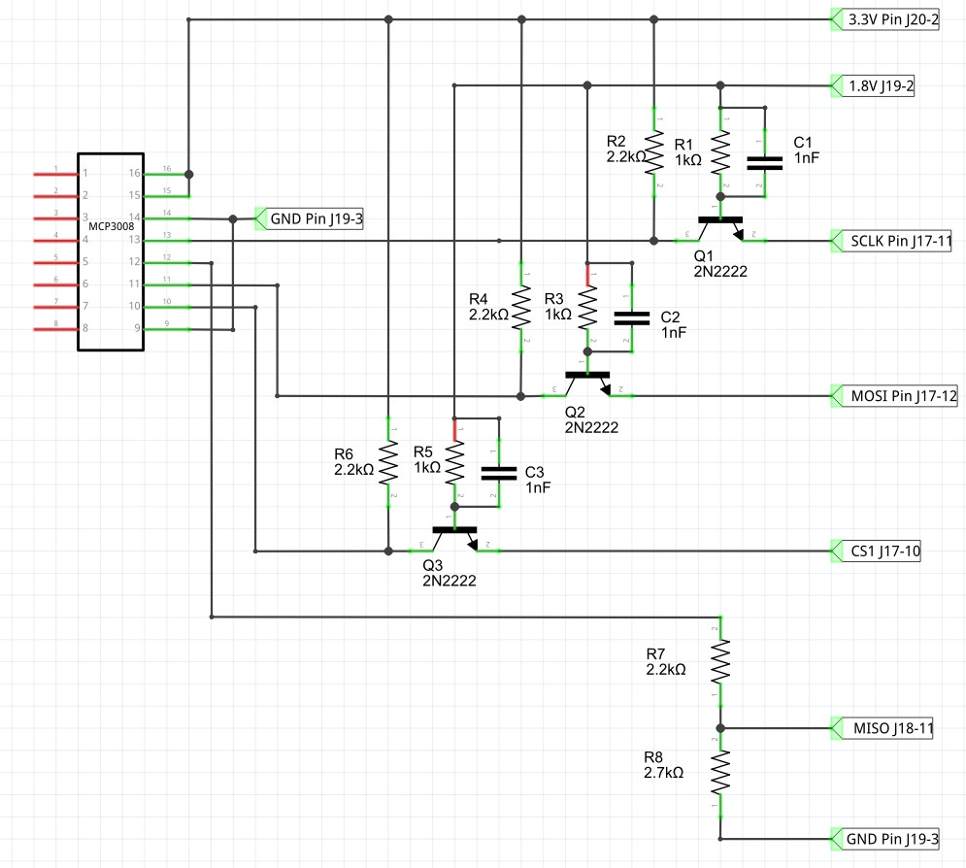Image resolution: width=966 pixels, height=868 pixels.
Task: Click the 'R6 2.2kΩ' text label
Action: coord(354,462)
